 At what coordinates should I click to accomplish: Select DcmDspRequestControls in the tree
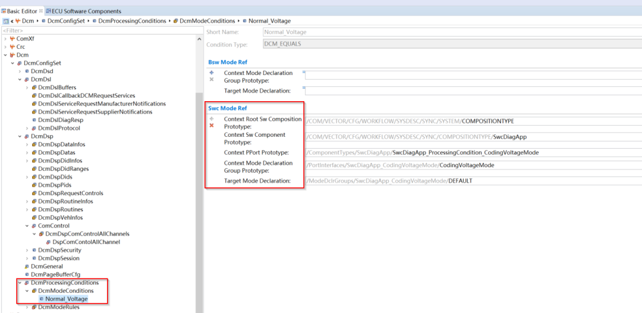(70, 193)
